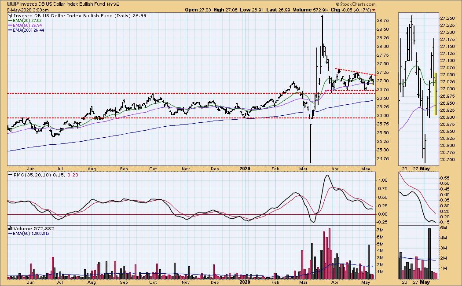Screen dimensions: 462x286
Task: Click the 28.00 price axis label
Action: 382,47
